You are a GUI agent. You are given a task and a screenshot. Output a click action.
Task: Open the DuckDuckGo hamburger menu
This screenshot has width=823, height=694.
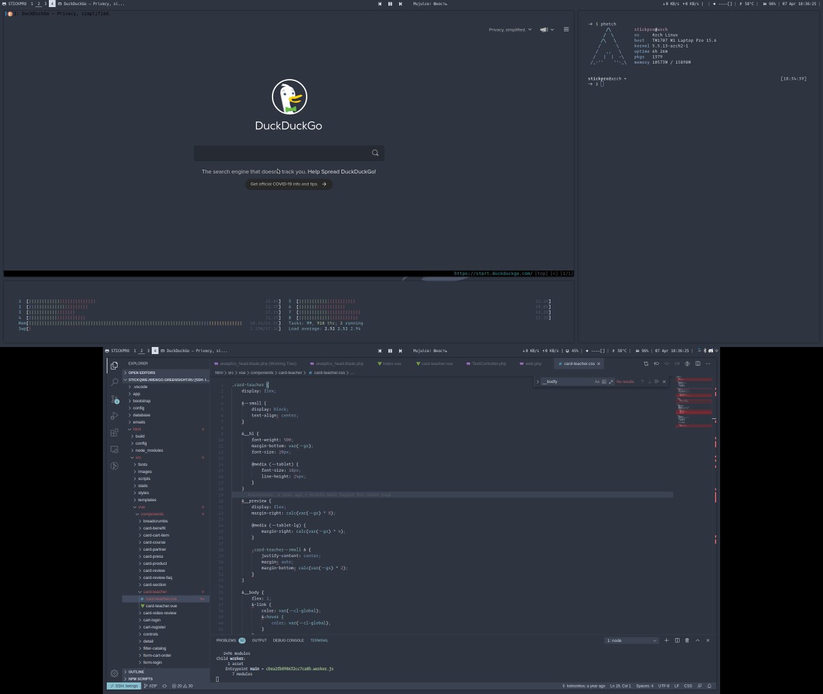pyautogui.click(x=566, y=30)
